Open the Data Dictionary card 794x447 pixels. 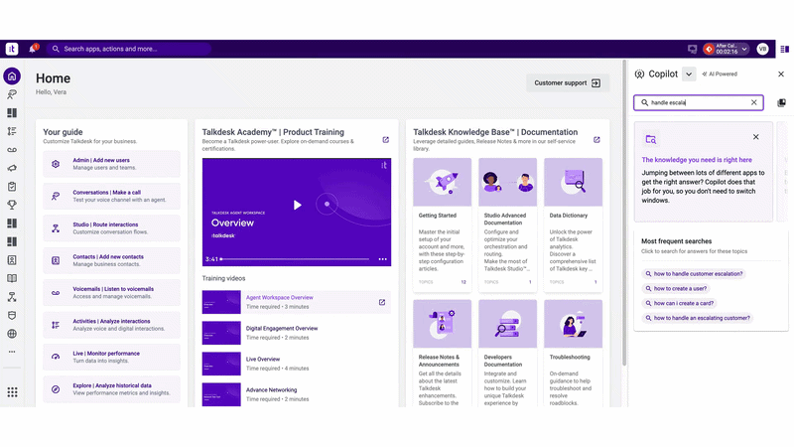click(574, 225)
